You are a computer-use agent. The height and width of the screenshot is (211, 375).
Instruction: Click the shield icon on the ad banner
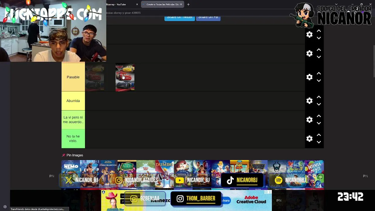click(103, 193)
